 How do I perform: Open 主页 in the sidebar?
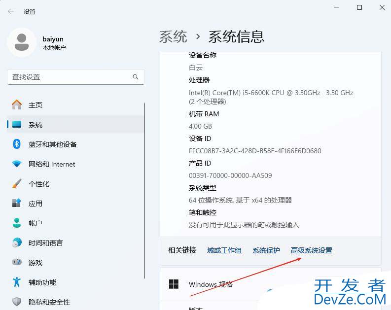click(75, 104)
